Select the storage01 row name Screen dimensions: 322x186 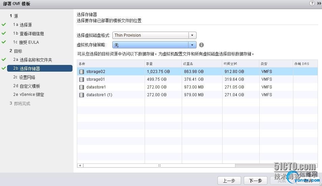pyautogui.click(x=95, y=79)
